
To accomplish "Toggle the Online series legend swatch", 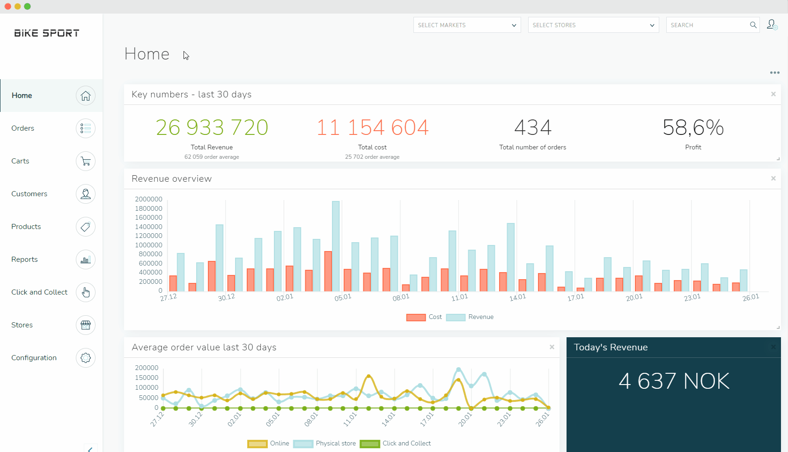I will click(257, 444).
